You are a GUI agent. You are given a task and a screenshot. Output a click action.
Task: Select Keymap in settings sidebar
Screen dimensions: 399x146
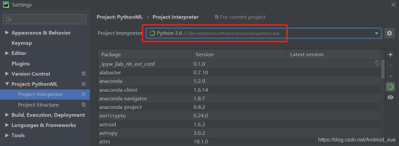point(22,43)
